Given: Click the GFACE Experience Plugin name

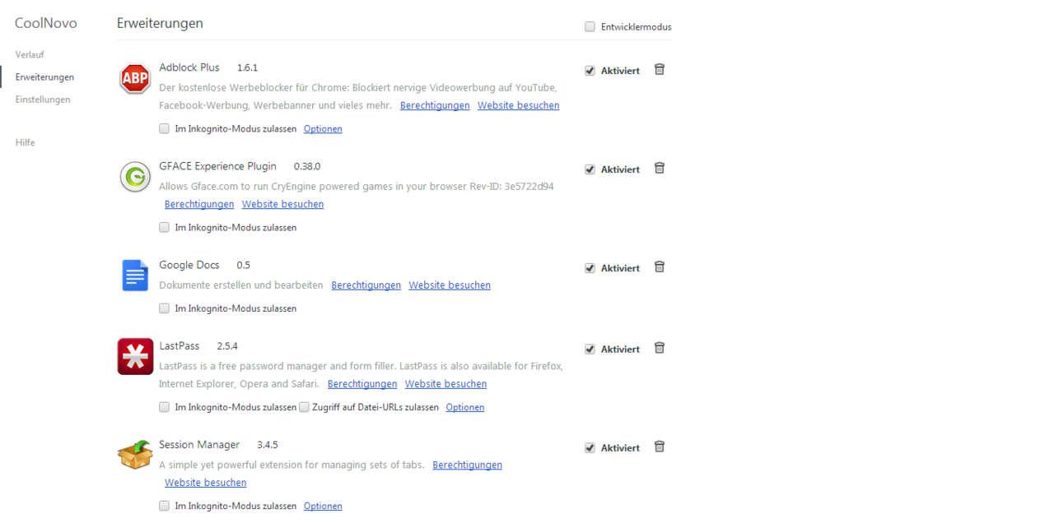Looking at the screenshot, I should (218, 166).
